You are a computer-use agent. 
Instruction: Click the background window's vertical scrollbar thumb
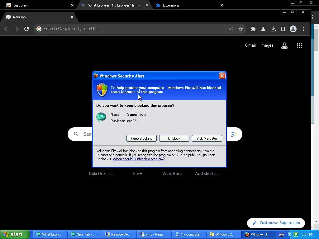[x=316, y=40]
